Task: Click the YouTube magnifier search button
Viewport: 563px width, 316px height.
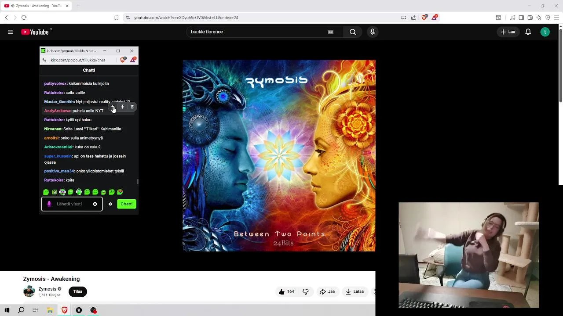Action: tap(353, 32)
